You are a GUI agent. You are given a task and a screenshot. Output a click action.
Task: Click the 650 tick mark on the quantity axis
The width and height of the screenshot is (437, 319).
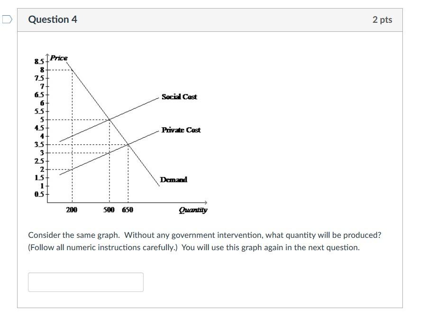pos(127,209)
